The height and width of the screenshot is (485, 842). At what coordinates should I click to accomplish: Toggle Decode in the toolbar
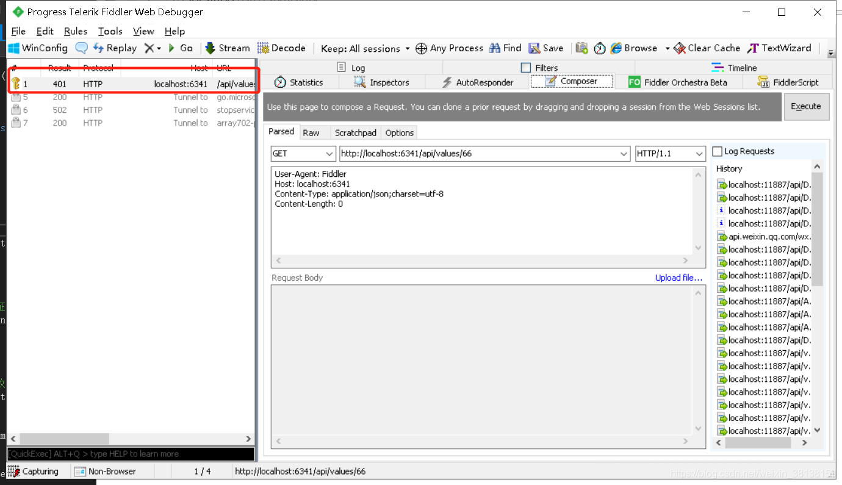281,48
